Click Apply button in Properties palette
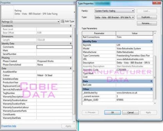Viewport: 163px width, 131px height. coord(68,126)
